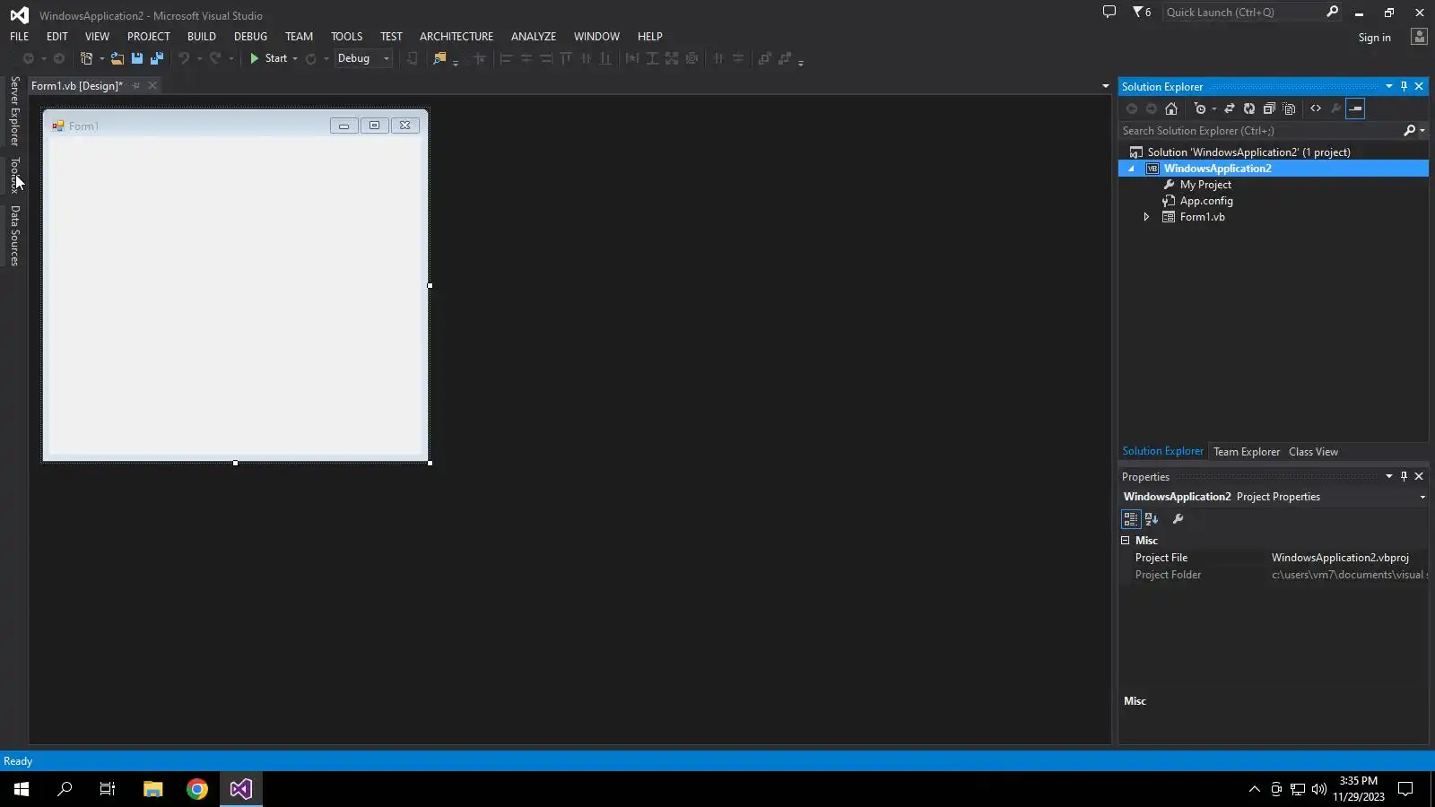
Task: Click the Property Pages wrench icon
Action: (x=1178, y=519)
